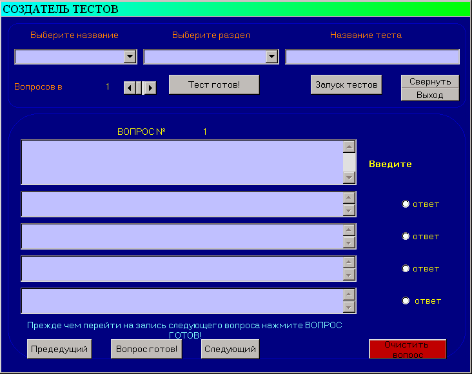This screenshot has height=374, width=472.
Task: Click the down scroll arrow in the question box
Action: coord(349,178)
